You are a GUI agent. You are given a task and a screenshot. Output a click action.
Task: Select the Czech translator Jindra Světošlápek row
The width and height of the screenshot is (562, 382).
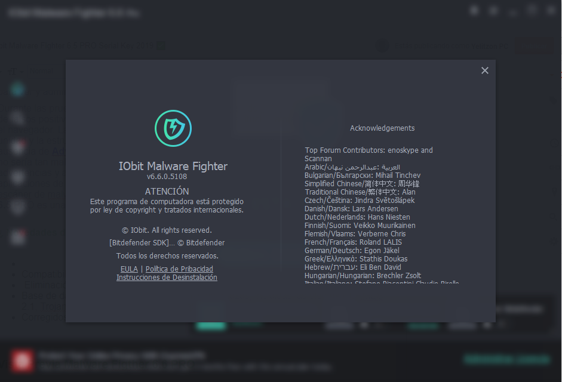click(360, 201)
